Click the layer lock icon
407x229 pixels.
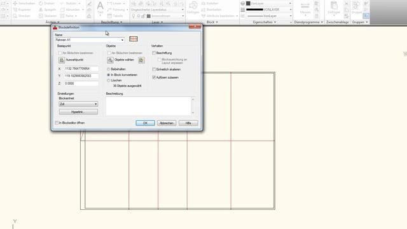click(x=143, y=16)
